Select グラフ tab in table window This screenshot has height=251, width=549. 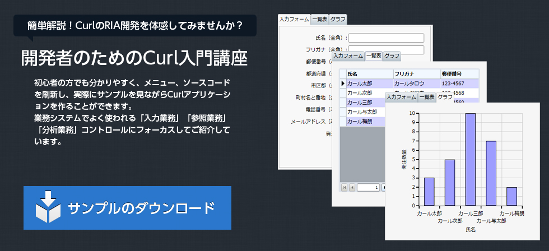[x=392, y=56]
